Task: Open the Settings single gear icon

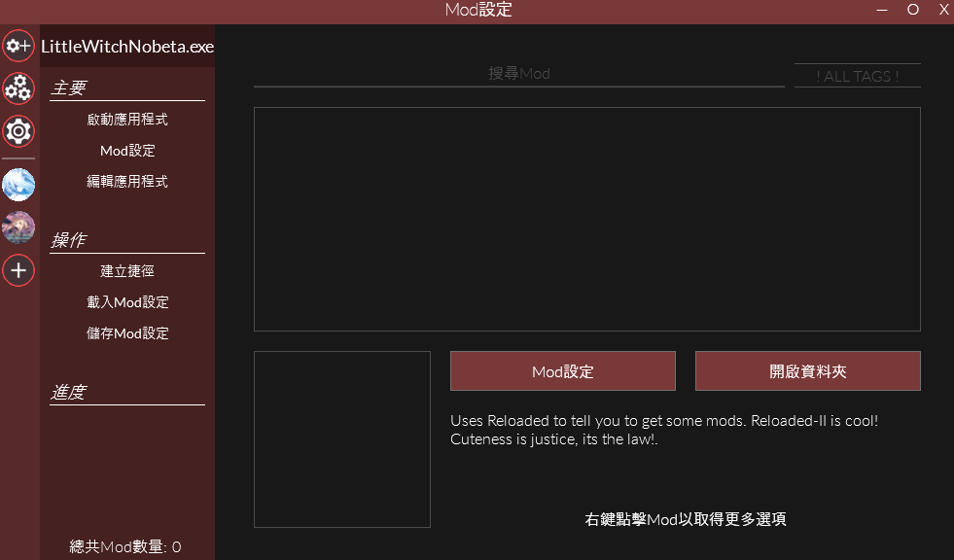Action: point(18,131)
